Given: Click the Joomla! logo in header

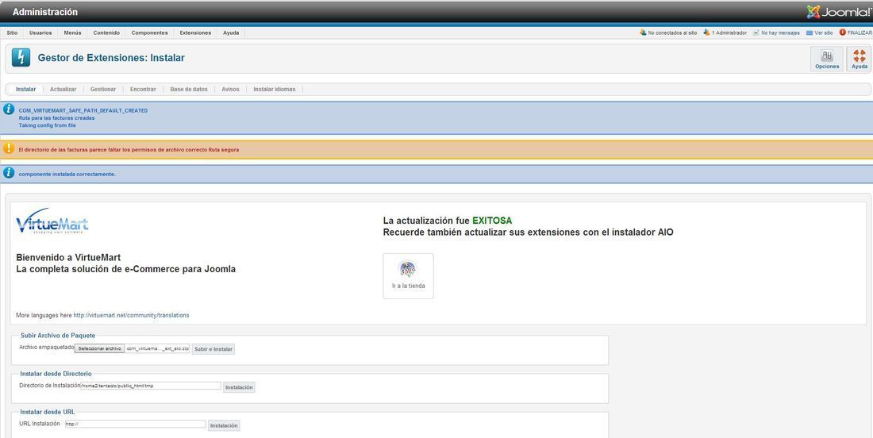Looking at the screenshot, I should click(x=839, y=12).
